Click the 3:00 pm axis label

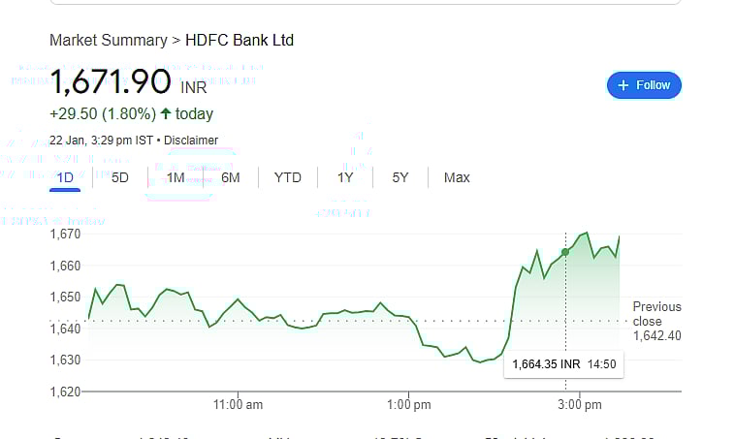(580, 404)
